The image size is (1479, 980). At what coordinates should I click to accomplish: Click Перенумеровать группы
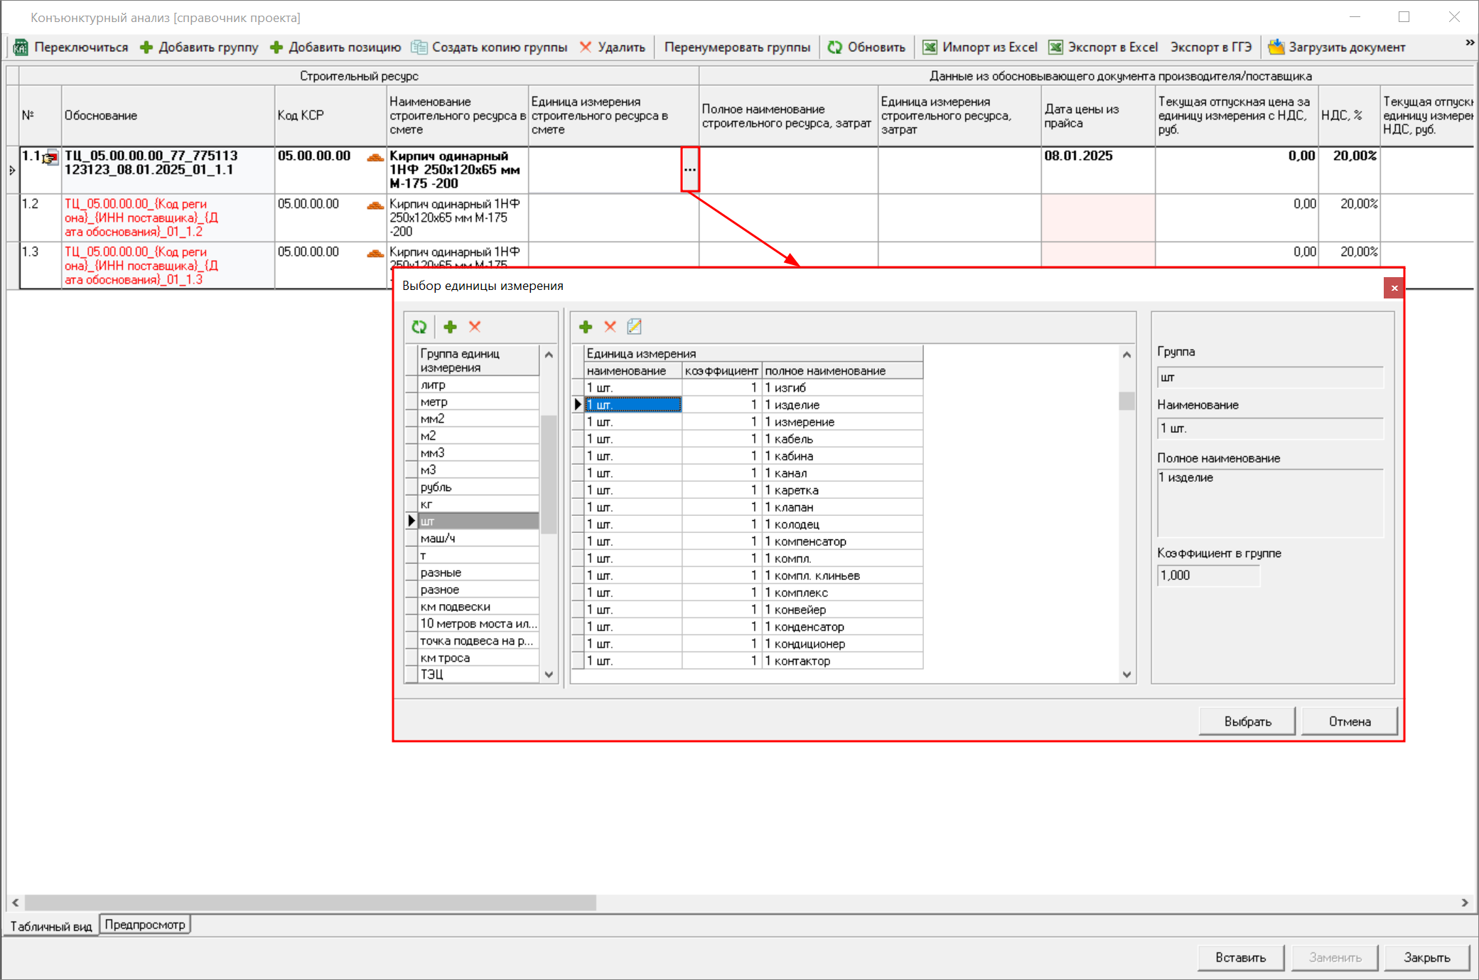[x=737, y=48]
